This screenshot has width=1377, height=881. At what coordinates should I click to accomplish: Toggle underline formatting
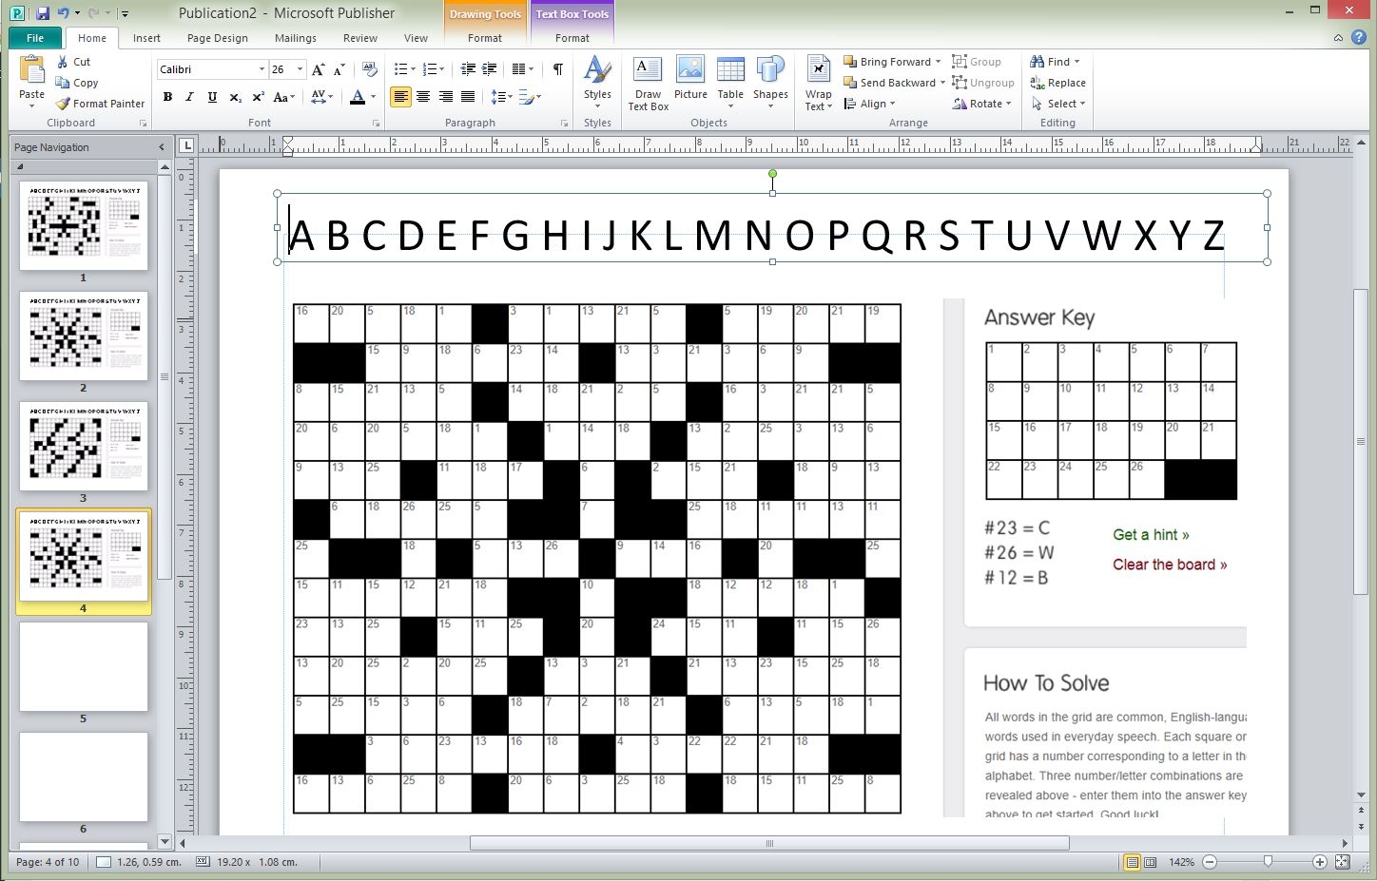tap(211, 96)
